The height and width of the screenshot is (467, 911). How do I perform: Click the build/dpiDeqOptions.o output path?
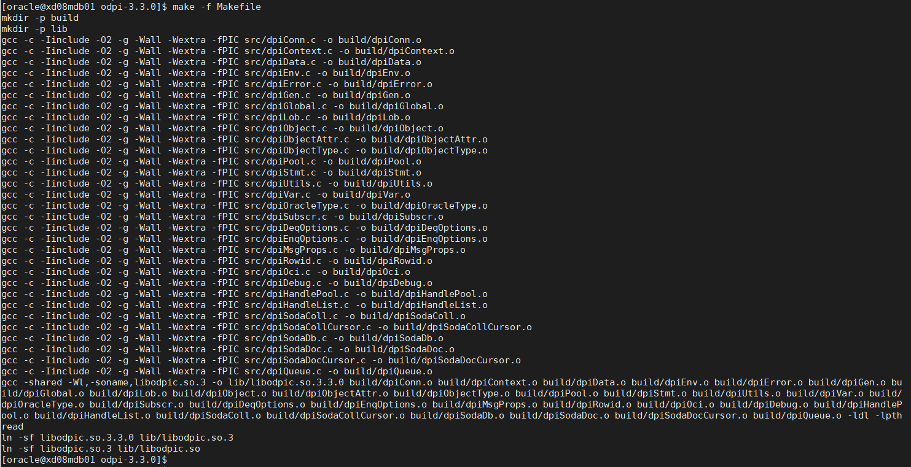click(x=429, y=228)
